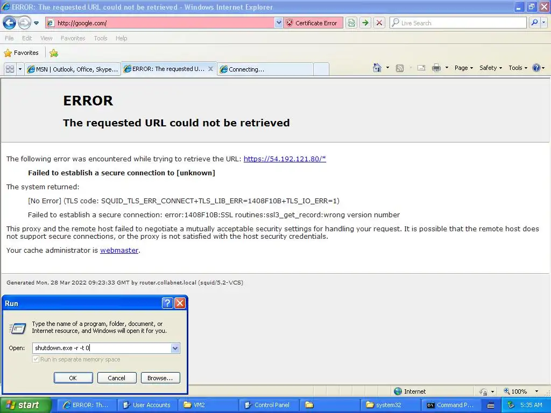Click the Protected Mode status icon
The height and width of the screenshot is (413, 551).
point(484,391)
